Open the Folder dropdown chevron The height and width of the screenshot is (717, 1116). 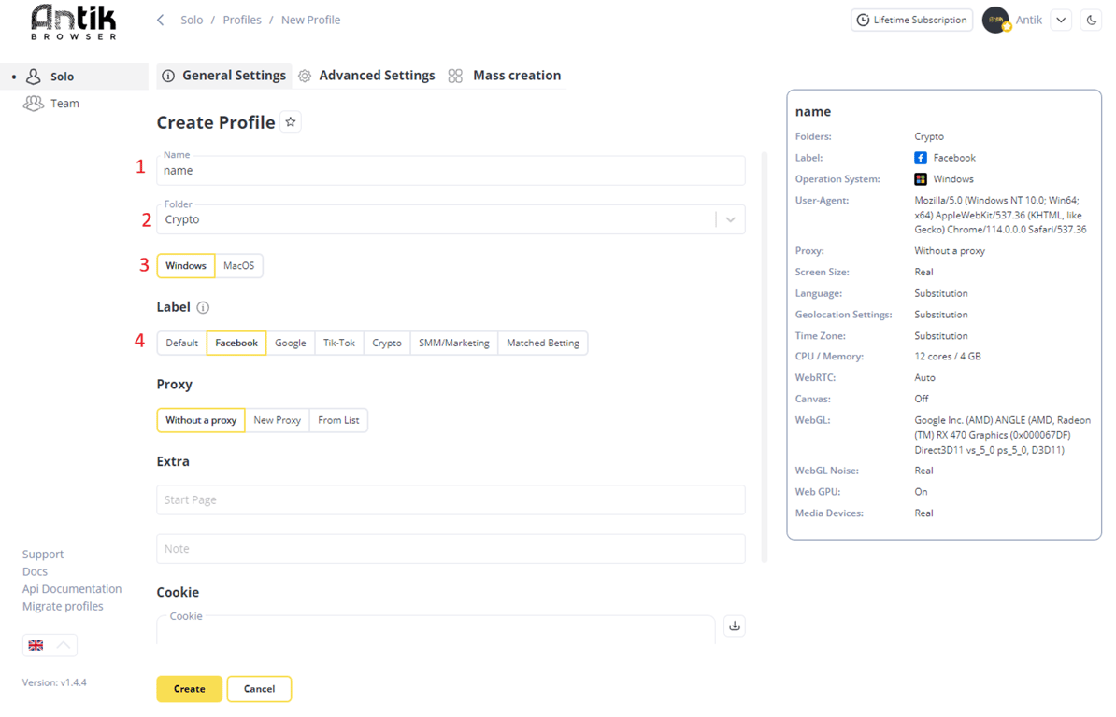click(730, 219)
